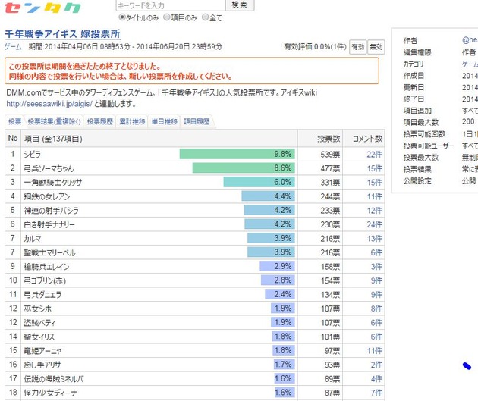Open the 3件 comments for 槍騎兵エレイン
This screenshot has height=401, width=478.
[x=376, y=266]
